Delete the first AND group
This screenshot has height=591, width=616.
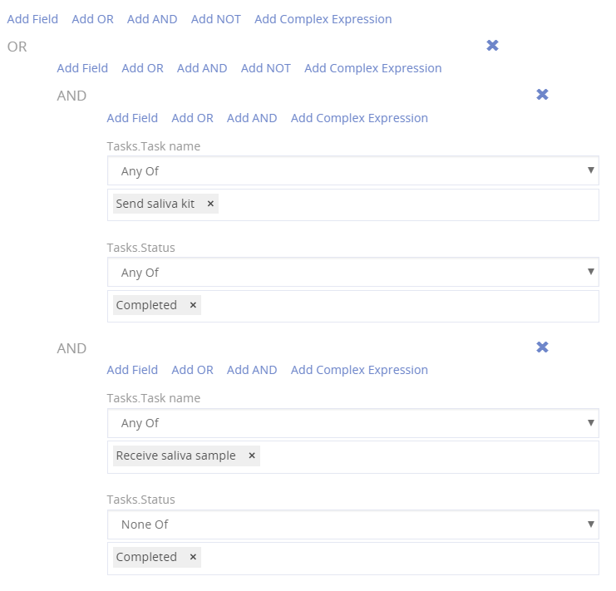(x=542, y=95)
